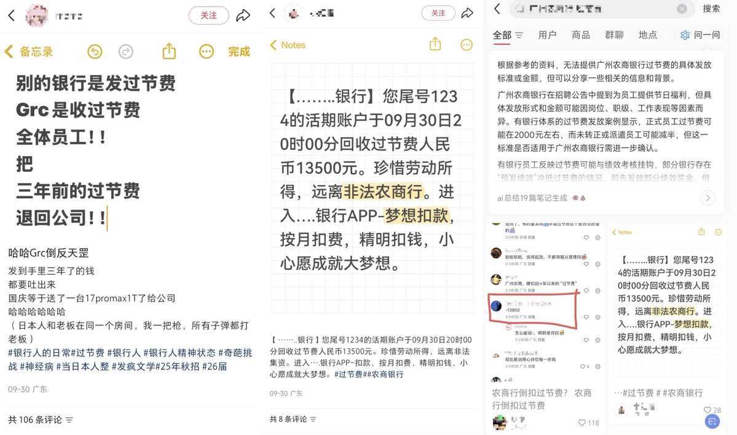Open the floating feedback chat button

tap(712, 421)
